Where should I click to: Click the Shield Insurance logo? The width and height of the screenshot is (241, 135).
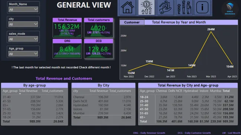click(x=230, y=8)
